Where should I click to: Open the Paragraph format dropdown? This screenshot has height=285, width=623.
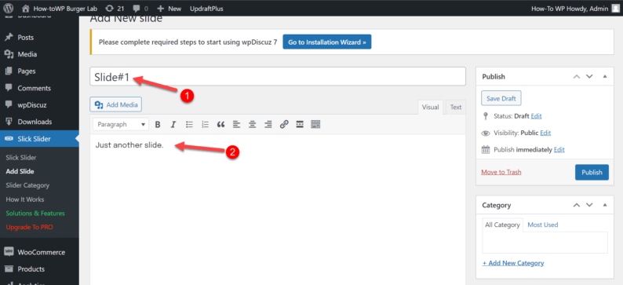[x=121, y=124]
